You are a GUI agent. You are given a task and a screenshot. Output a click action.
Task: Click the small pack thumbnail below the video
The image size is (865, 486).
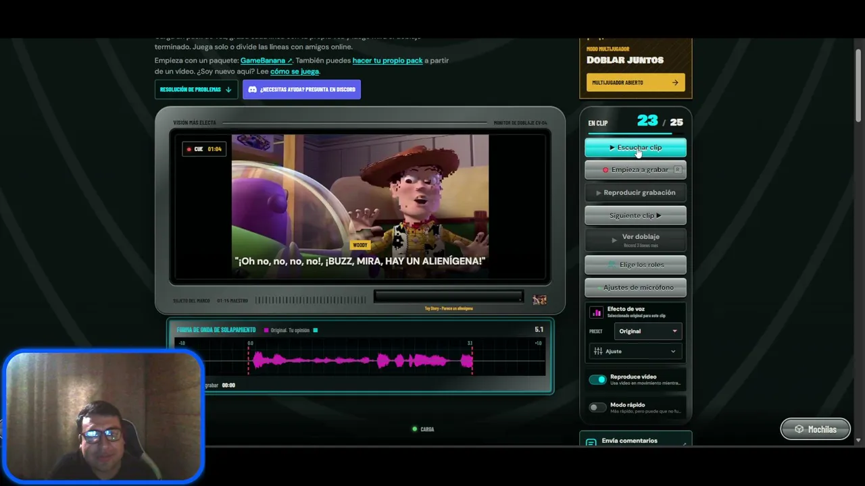coord(539,300)
